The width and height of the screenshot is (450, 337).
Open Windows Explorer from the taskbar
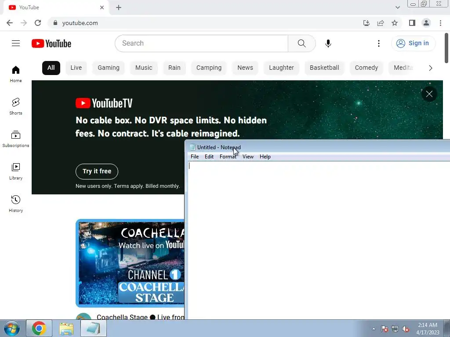tap(67, 328)
